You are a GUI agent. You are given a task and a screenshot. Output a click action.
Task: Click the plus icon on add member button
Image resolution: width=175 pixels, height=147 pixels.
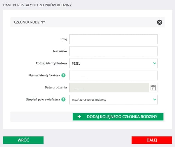point(80,117)
